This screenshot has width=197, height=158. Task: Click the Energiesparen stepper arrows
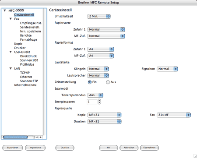point(99,102)
